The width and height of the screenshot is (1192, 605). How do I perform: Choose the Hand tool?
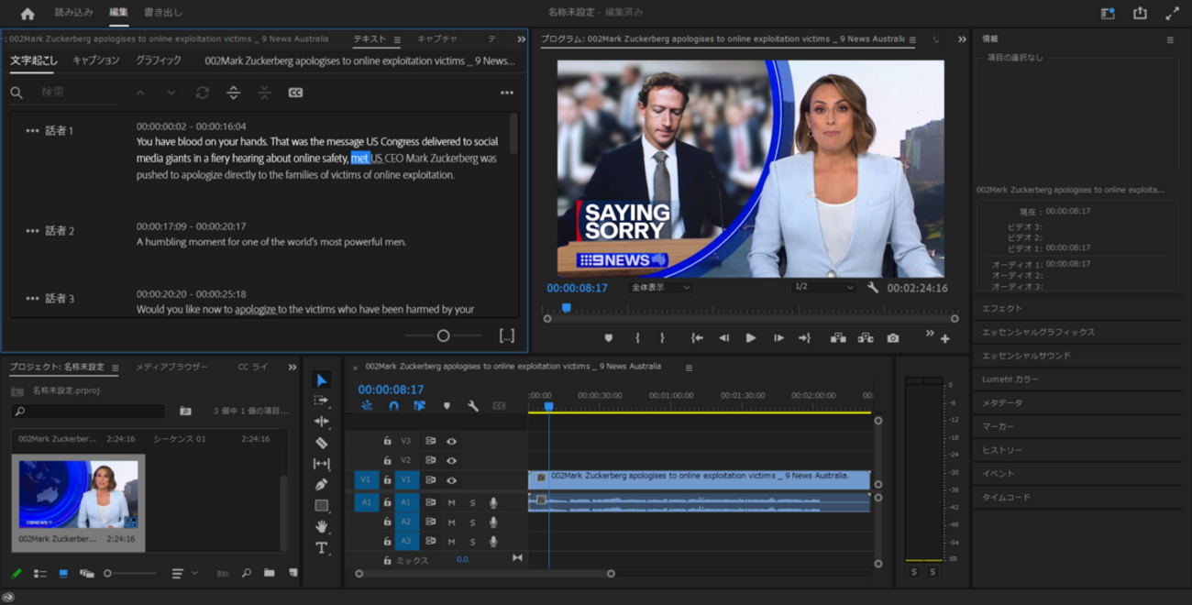[322, 527]
